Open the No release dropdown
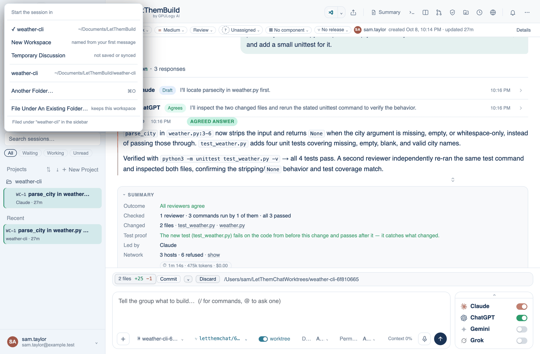540x354 pixels. tap(333, 30)
